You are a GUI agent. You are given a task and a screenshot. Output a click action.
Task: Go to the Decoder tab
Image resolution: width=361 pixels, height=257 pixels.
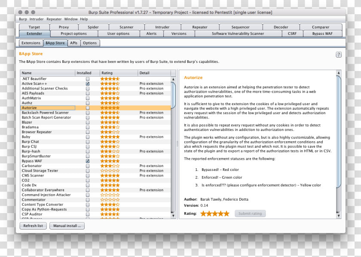click(x=281, y=27)
